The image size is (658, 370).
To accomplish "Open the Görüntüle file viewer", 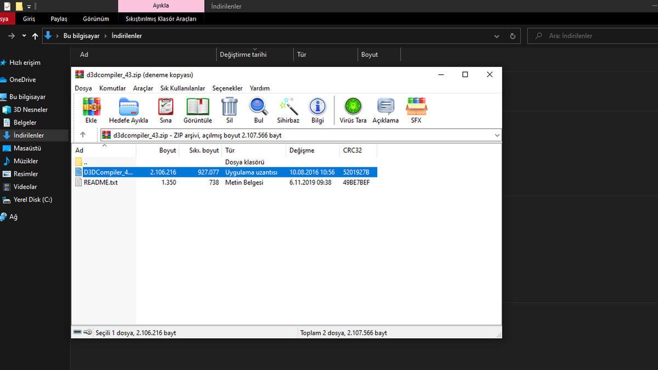I will point(197,110).
